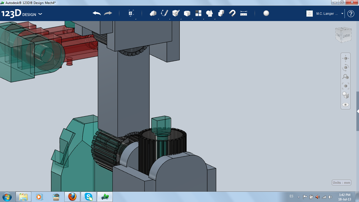Open the Primitives tool menu
This screenshot has height=202, width=359.
[153, 13]
